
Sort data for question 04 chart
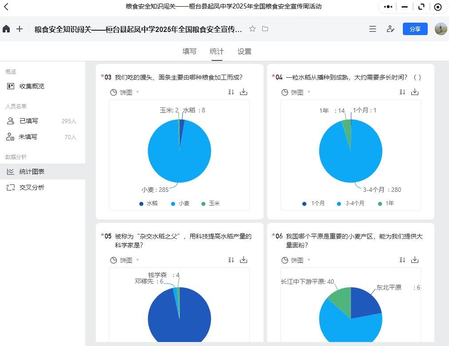click(x=402, y=92)
